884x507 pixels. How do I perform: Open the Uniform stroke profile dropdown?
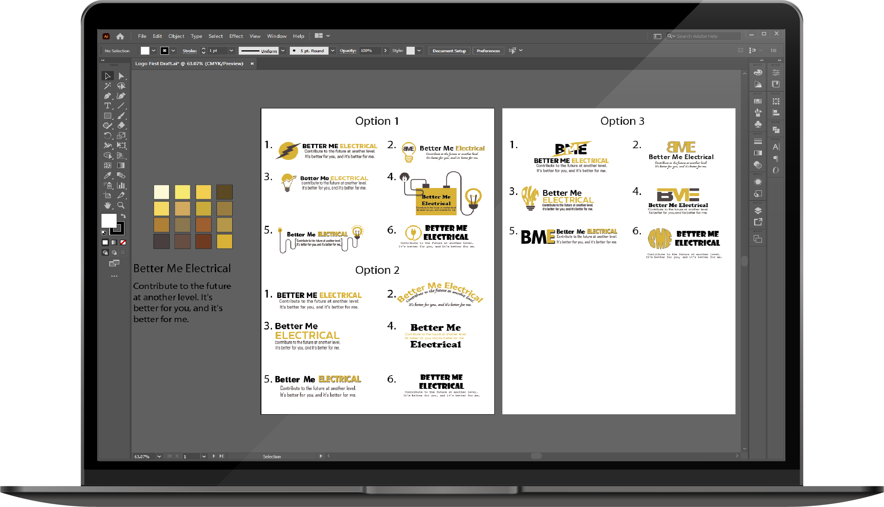283,51
